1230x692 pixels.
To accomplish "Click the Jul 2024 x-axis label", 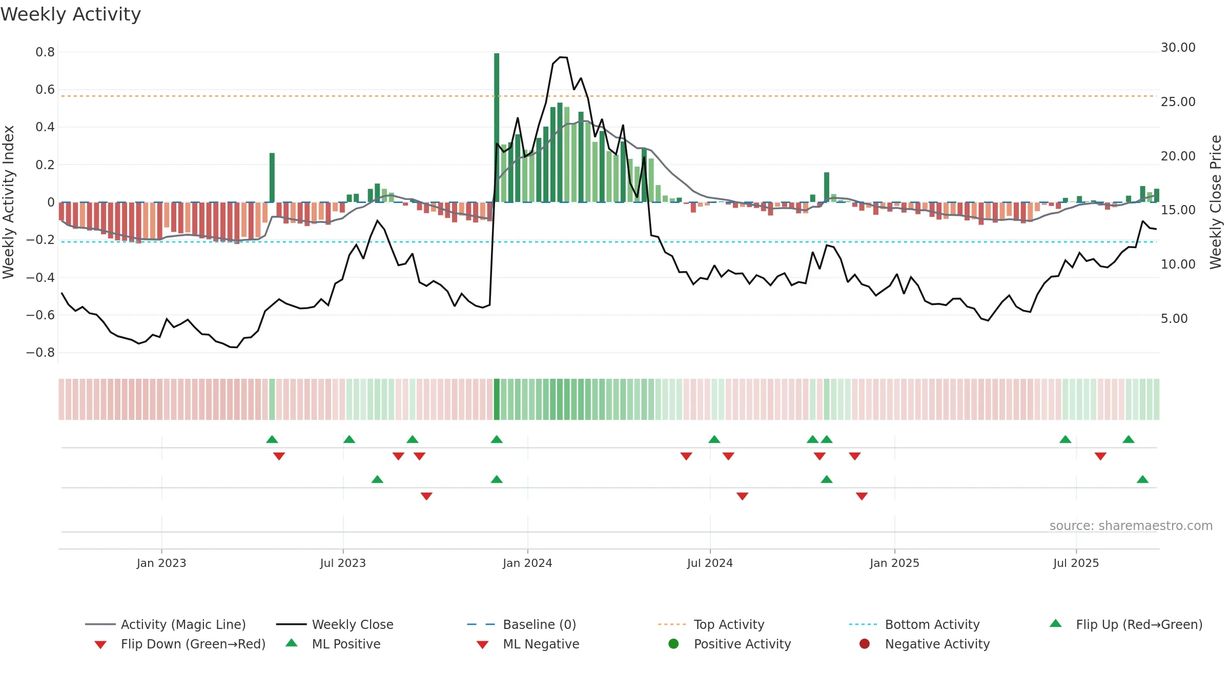I will pos(710,563).
